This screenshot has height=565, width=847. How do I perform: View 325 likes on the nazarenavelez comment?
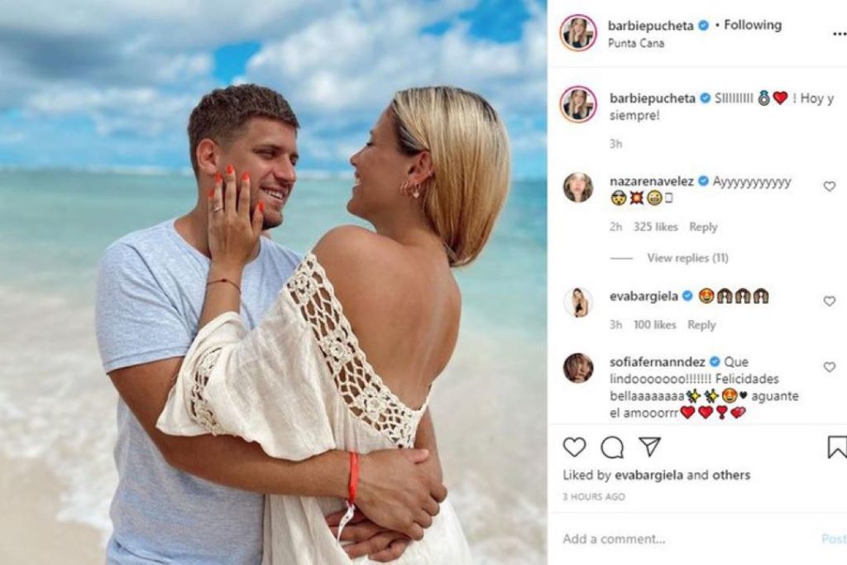655,227
